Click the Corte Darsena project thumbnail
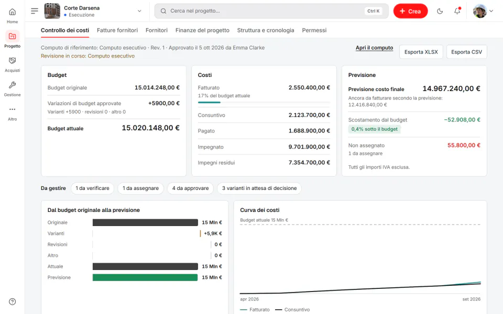 (x=52, y=11)
